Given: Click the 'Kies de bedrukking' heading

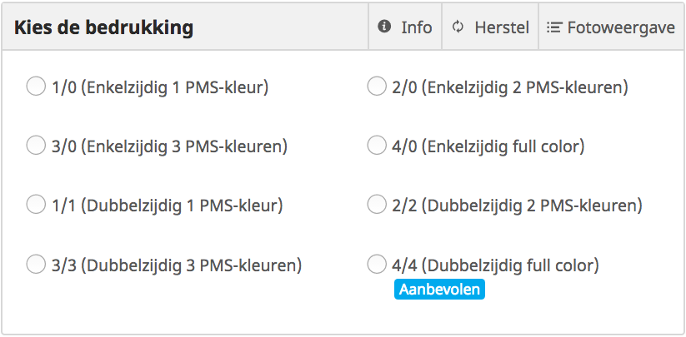Looking at the screenshot, I should click(103, 27).
